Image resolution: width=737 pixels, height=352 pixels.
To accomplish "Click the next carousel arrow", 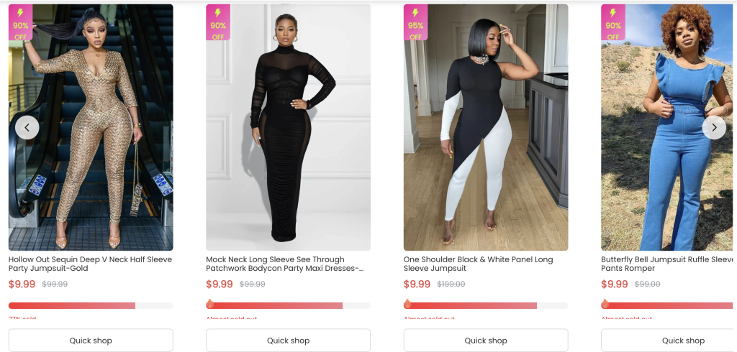I will click(713, 127).
